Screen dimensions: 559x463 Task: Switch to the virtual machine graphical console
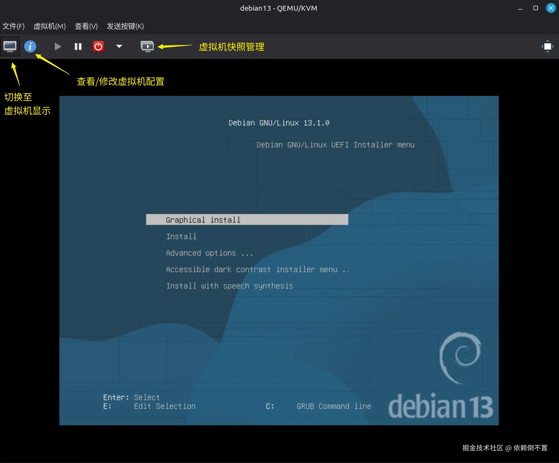click(10, 46)
